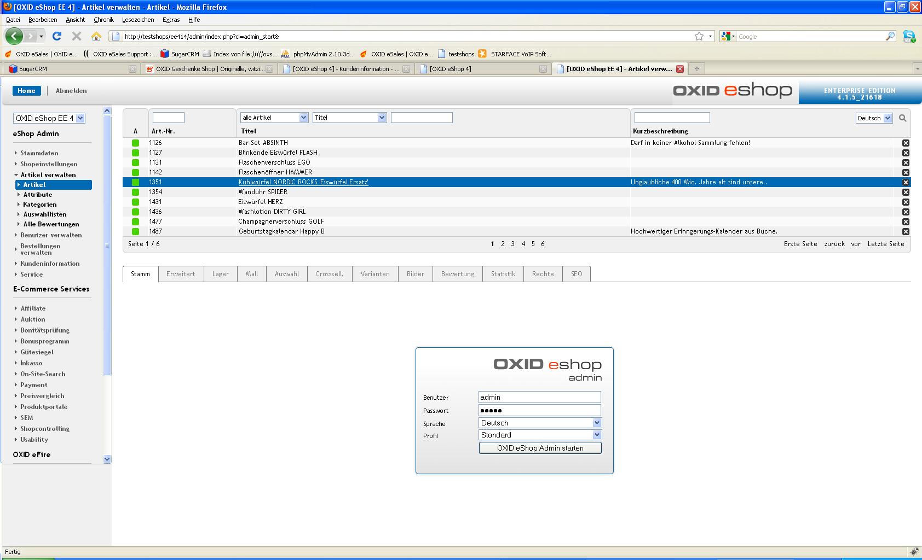Viewport: 922px width, 560px height.
Task: Expand the Stammdaten menu in sidebar
Action: [x=39, y=153]
